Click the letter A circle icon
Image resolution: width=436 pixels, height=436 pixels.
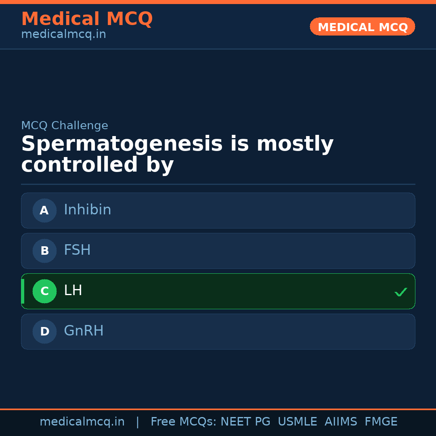(44, 210)
